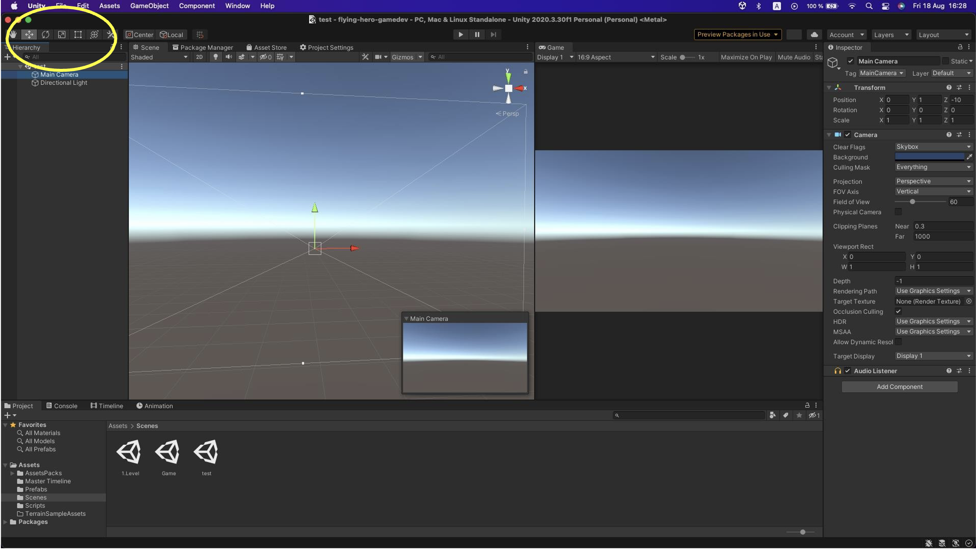Click the Step frame button

click(493, 35)
